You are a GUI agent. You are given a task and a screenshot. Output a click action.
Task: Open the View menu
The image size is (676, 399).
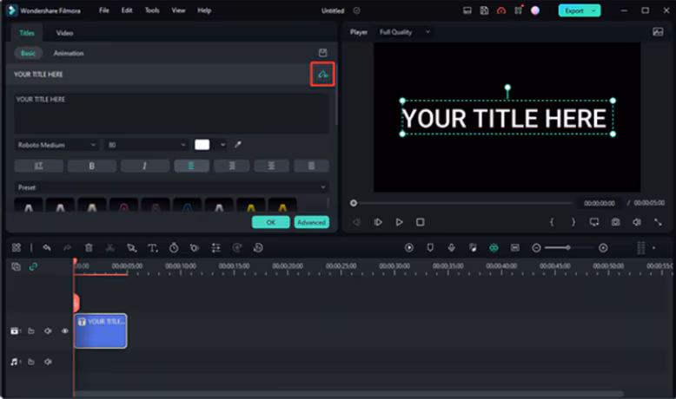point(178,10)
